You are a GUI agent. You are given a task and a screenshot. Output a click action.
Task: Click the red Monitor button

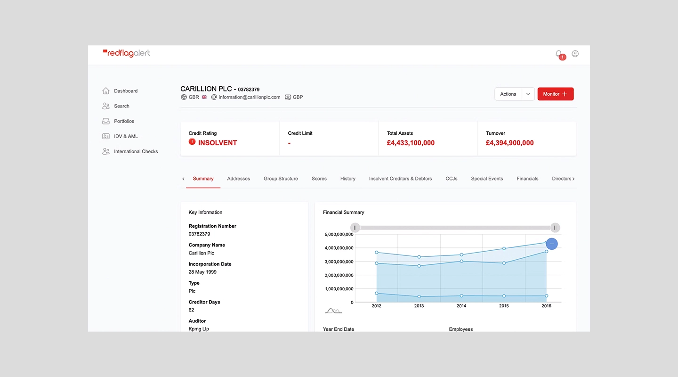point(556,94)
